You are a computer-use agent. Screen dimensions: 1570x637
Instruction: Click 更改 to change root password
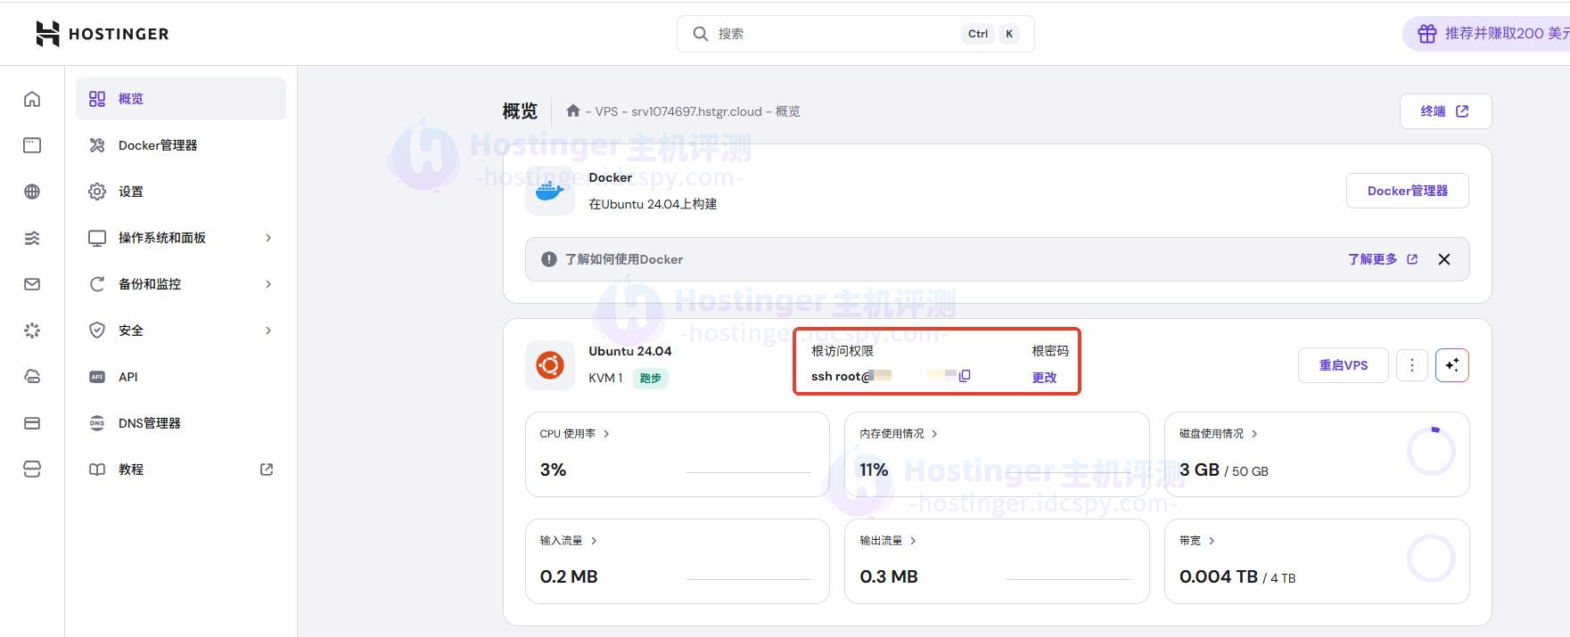click(1044, 377)
